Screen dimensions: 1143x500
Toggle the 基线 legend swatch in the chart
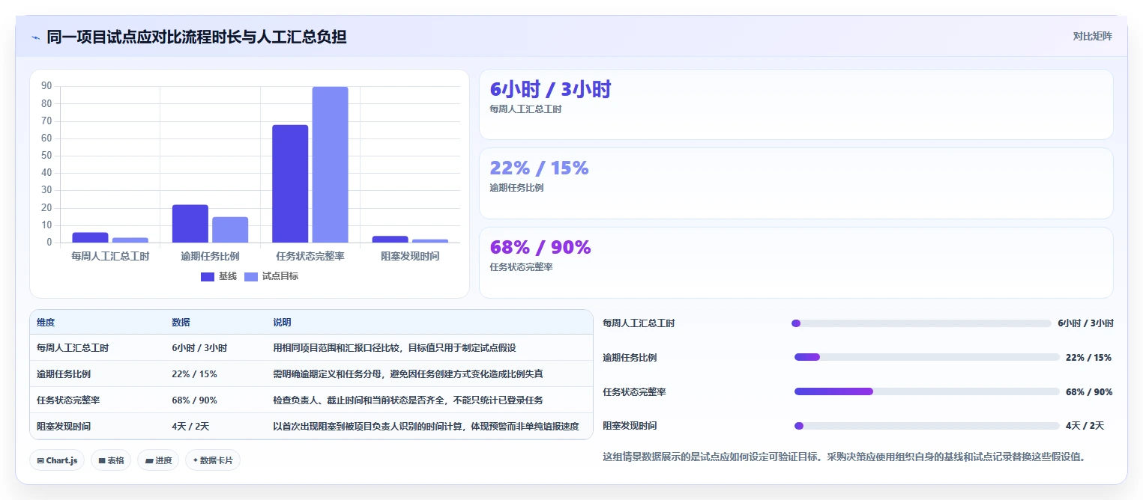pyautogui.click(x=208, y=276)
